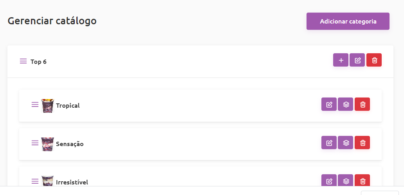
Task: Click the Tropical item reorder handle
Action: 35,105
